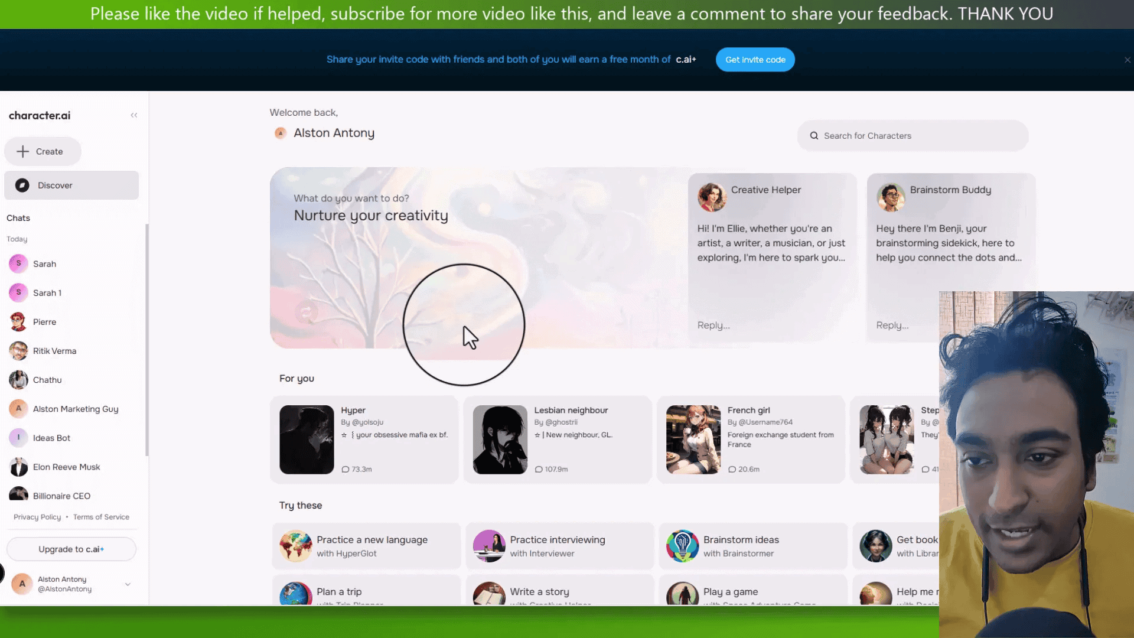
Task: Click the Practice a new language icon
Action: click(x=296, y=545)
